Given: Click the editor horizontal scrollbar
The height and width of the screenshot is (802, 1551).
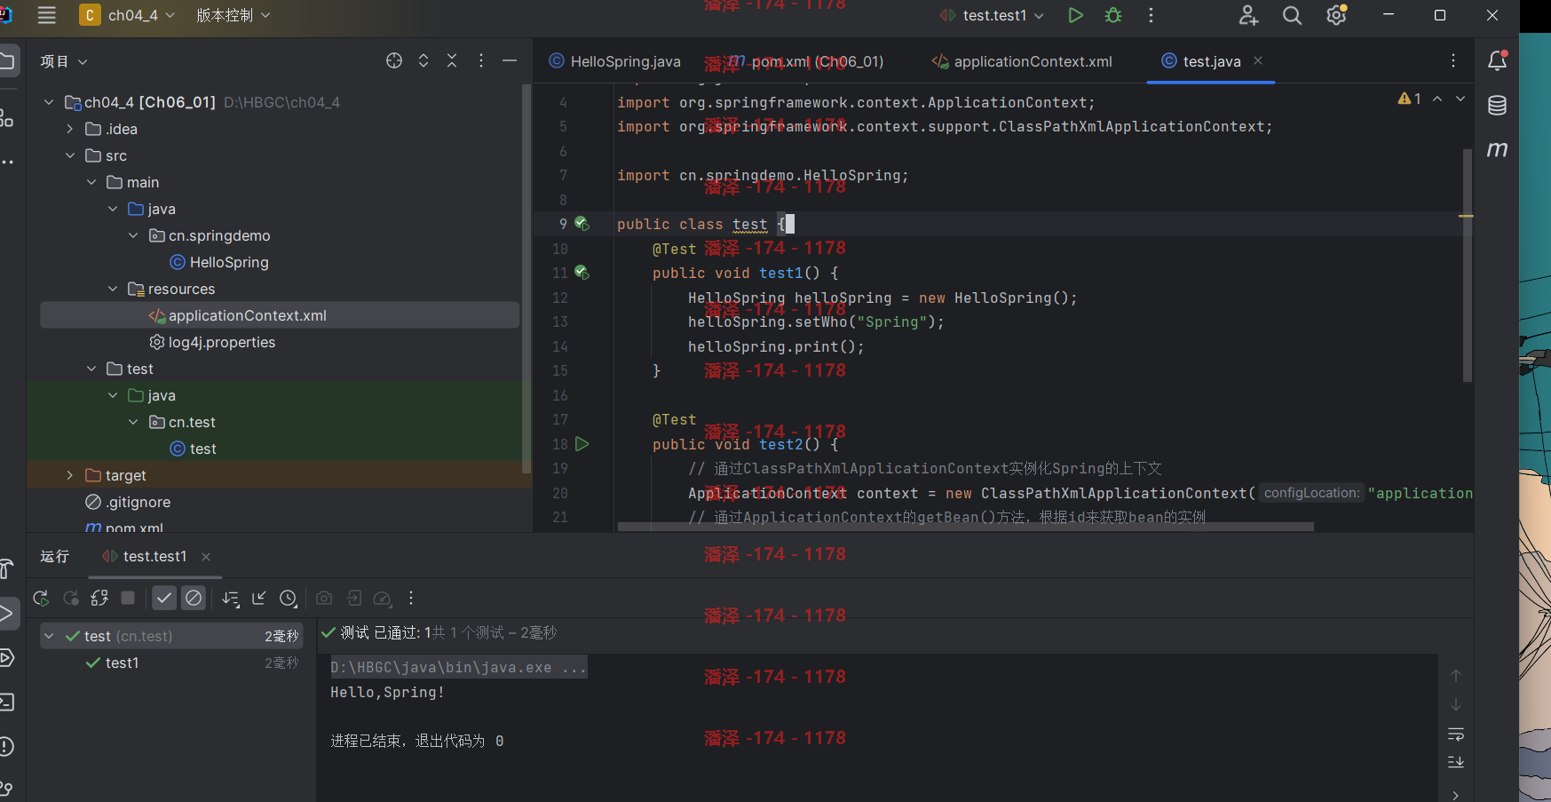Looking at the screenshot, I should 966,527.
